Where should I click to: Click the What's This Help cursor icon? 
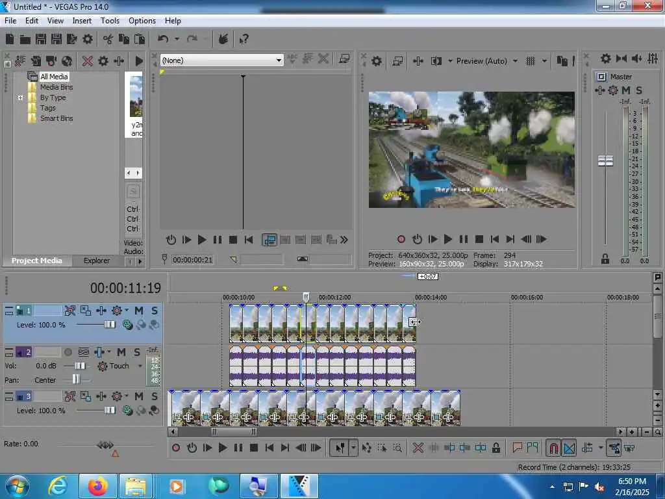coord(244,40)
